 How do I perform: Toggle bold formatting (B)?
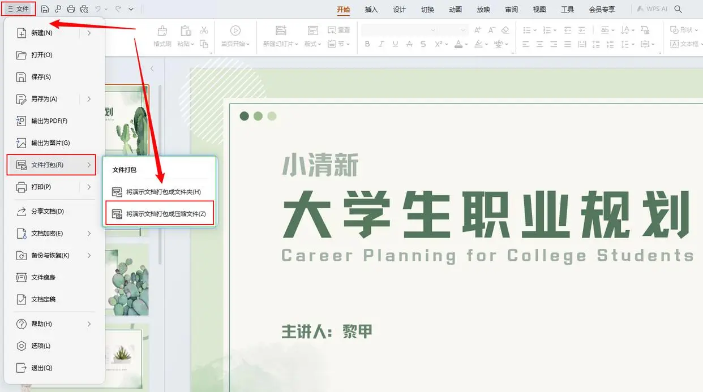(x=367, y=44)
